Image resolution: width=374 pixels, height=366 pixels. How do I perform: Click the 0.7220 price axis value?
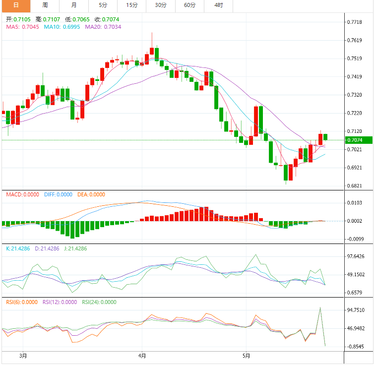tap(355, 113)
